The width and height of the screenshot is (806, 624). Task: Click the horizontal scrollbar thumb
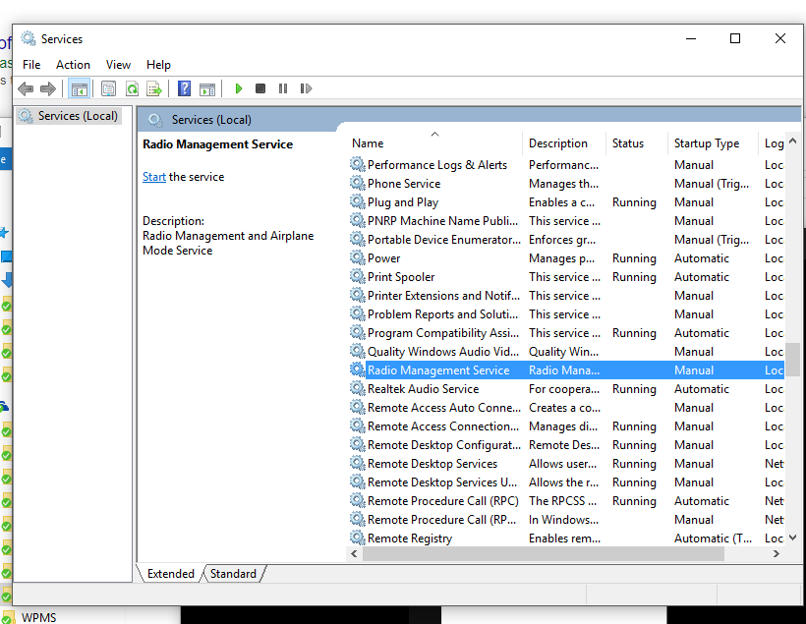[x=544, y=553]
